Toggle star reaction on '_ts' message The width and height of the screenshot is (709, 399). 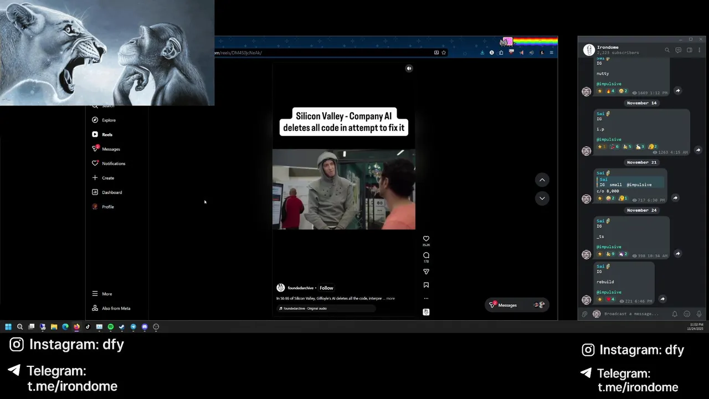pos(599,254)
